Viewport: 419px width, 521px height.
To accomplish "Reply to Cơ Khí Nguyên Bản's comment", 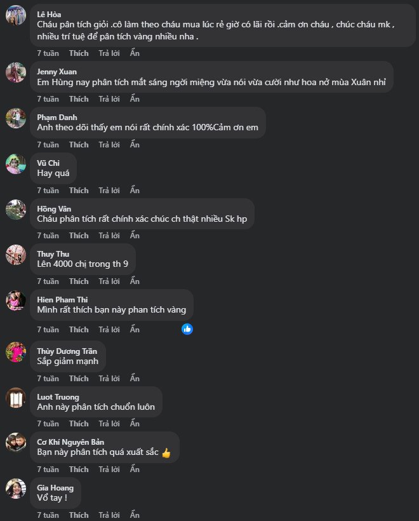I will [109, 470].
